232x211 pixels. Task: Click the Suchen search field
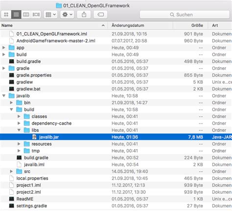click(x=185, y=15)
